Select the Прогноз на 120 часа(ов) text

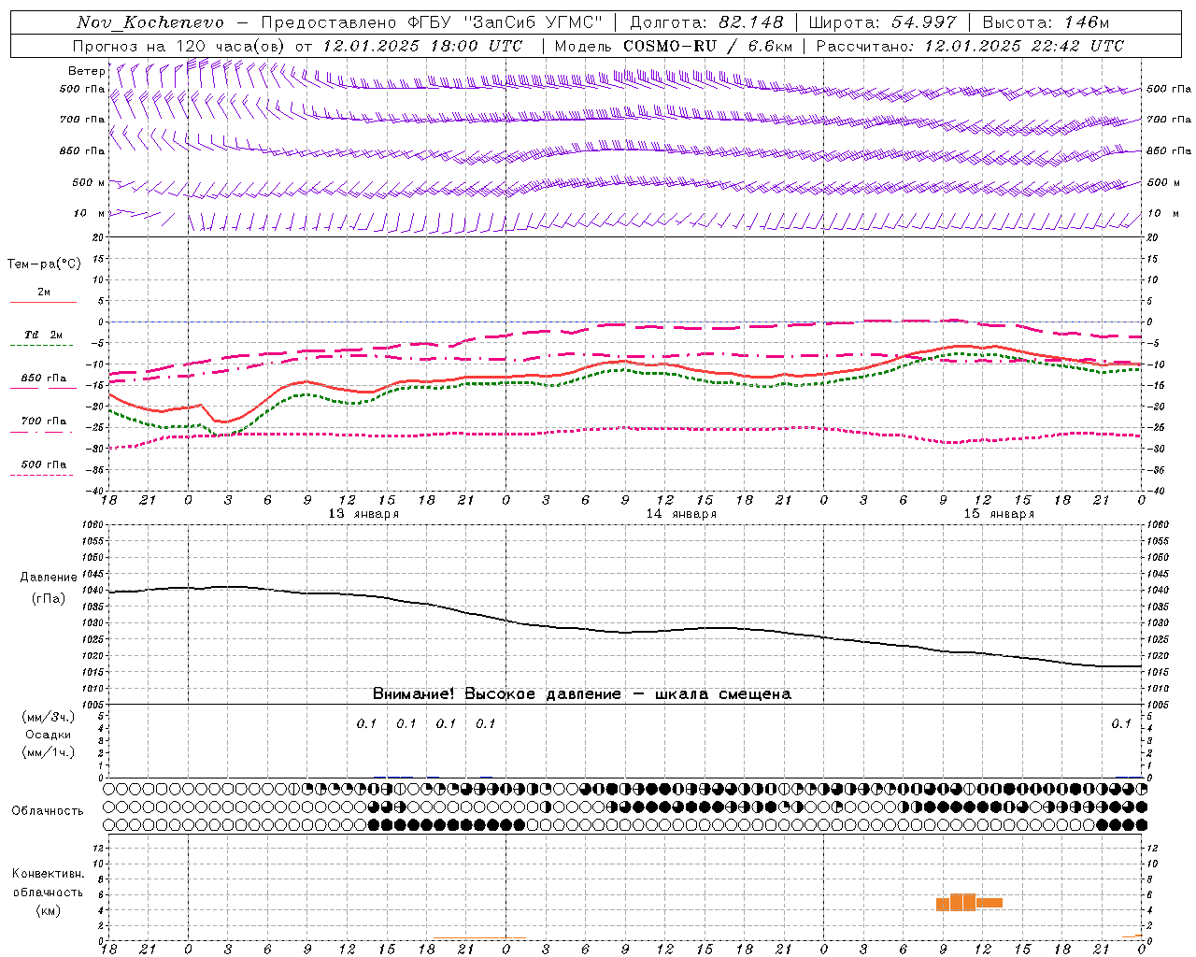point(179,46)
